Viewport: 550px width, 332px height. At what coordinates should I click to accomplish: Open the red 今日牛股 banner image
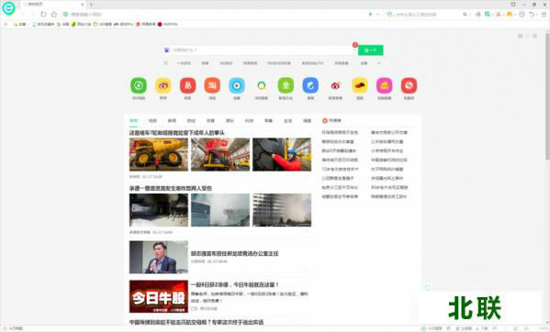(x=159, y=296)
